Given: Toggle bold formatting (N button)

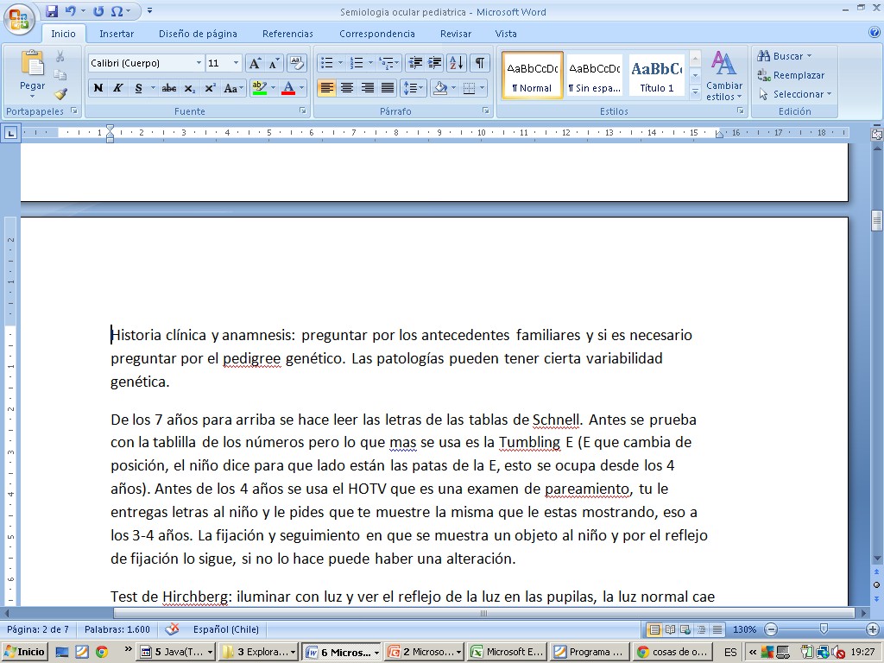Looking at the screenshot, I should (x=98, y=88).
